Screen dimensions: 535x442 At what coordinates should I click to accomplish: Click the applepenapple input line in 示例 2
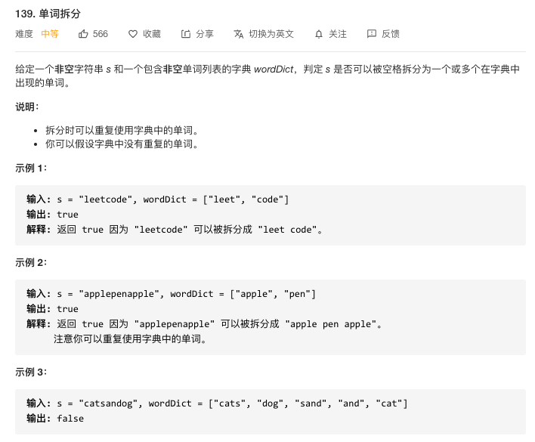click(x=172, y=294)
